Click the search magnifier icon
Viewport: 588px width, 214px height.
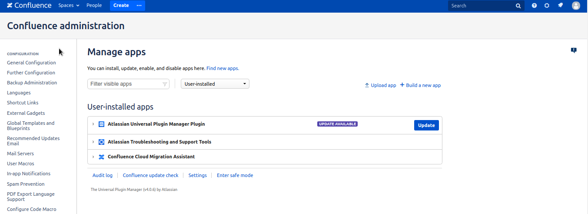coord(518,6)
